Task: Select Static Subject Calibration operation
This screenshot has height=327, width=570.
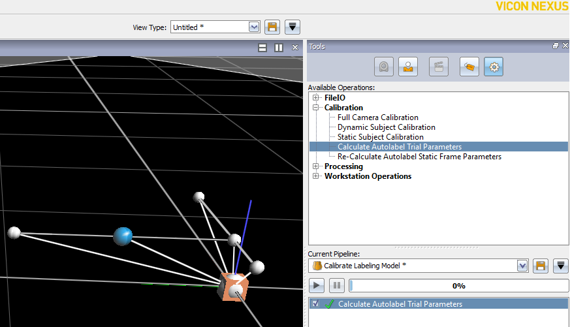Action: tap(380, 137)
